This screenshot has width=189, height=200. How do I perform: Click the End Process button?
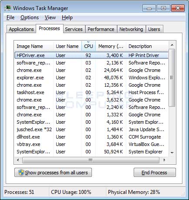click(155, 173)
